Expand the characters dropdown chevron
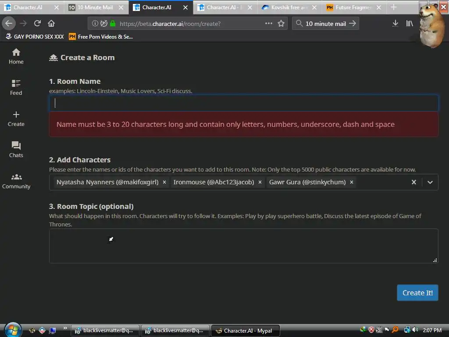 (430, 182)
